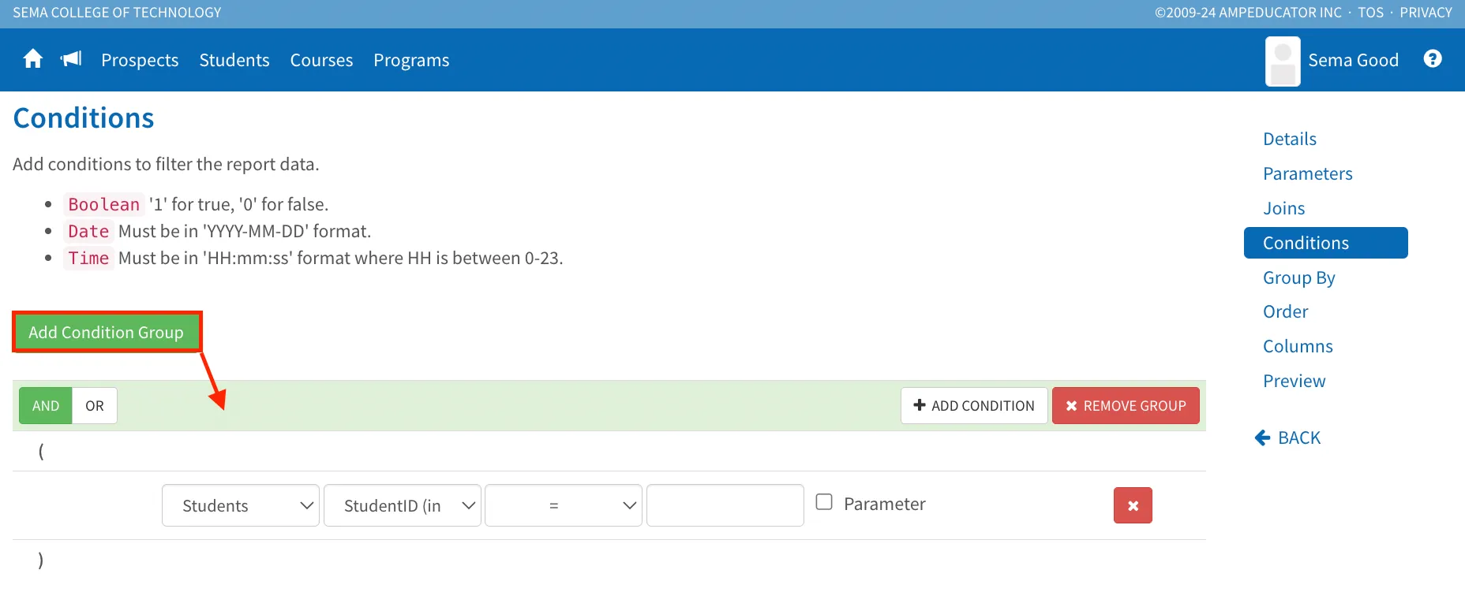The width and height of the screenshot is (1465, 607).
Task: Switch group logic to AND
Action: click(46, 406)
